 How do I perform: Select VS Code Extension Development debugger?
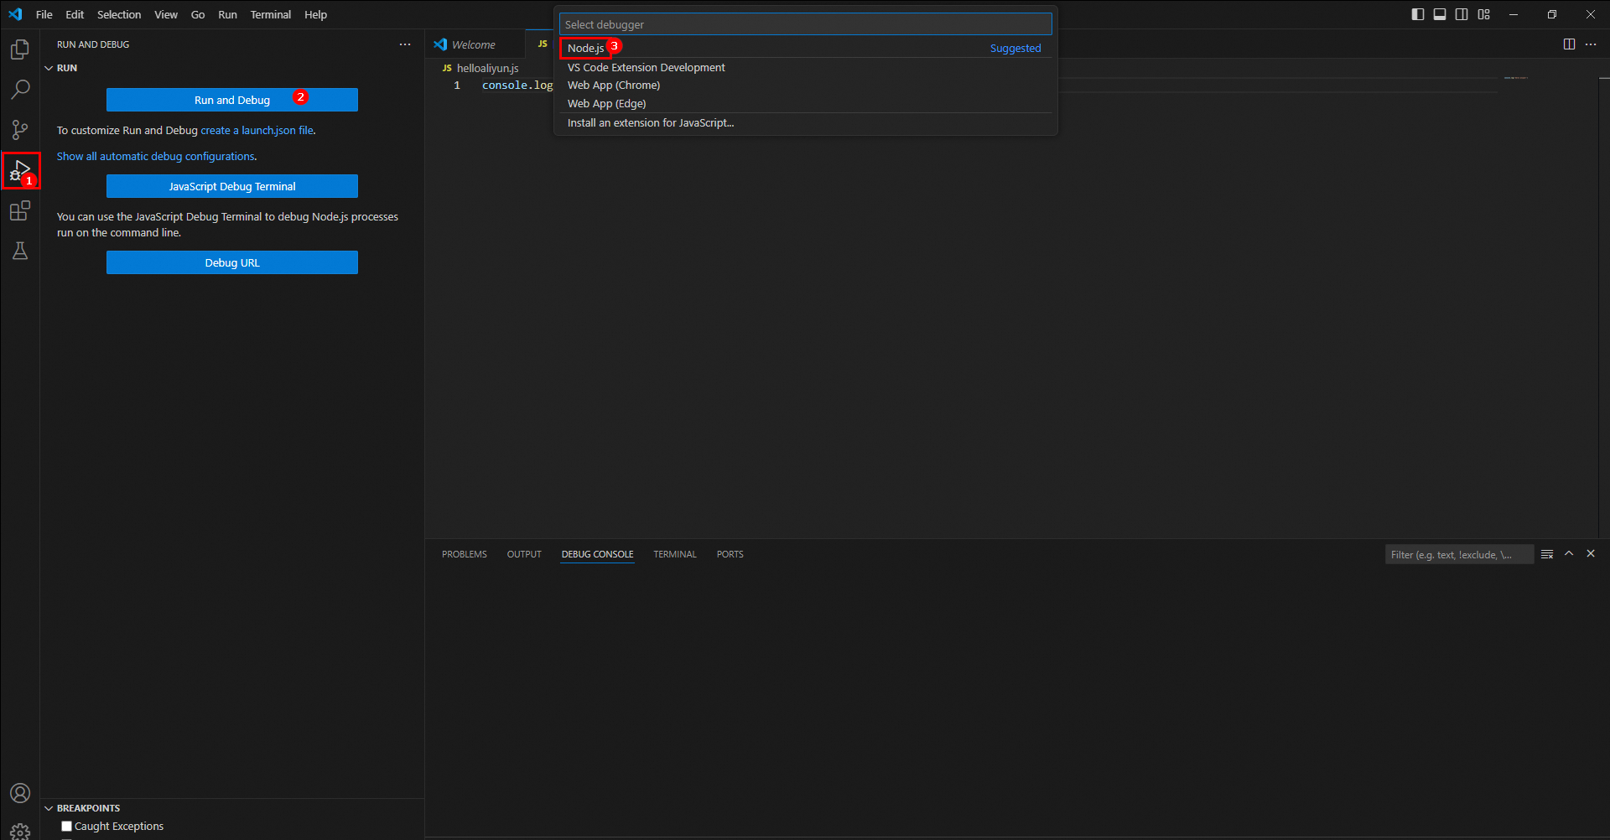(805, 67)
